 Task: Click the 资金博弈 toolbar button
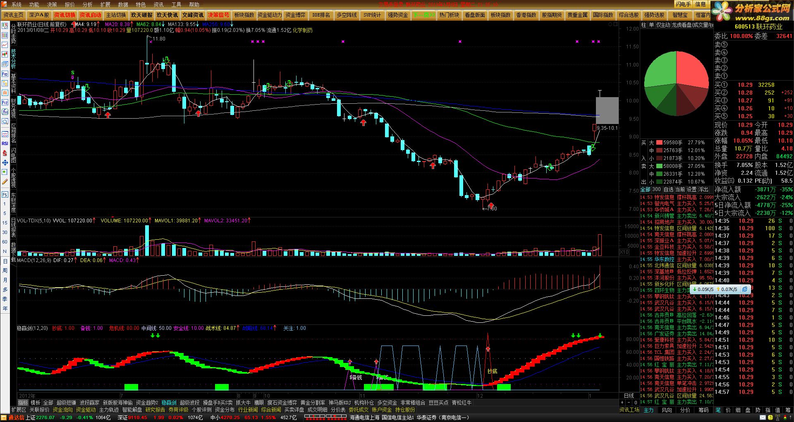coord(295,15)
